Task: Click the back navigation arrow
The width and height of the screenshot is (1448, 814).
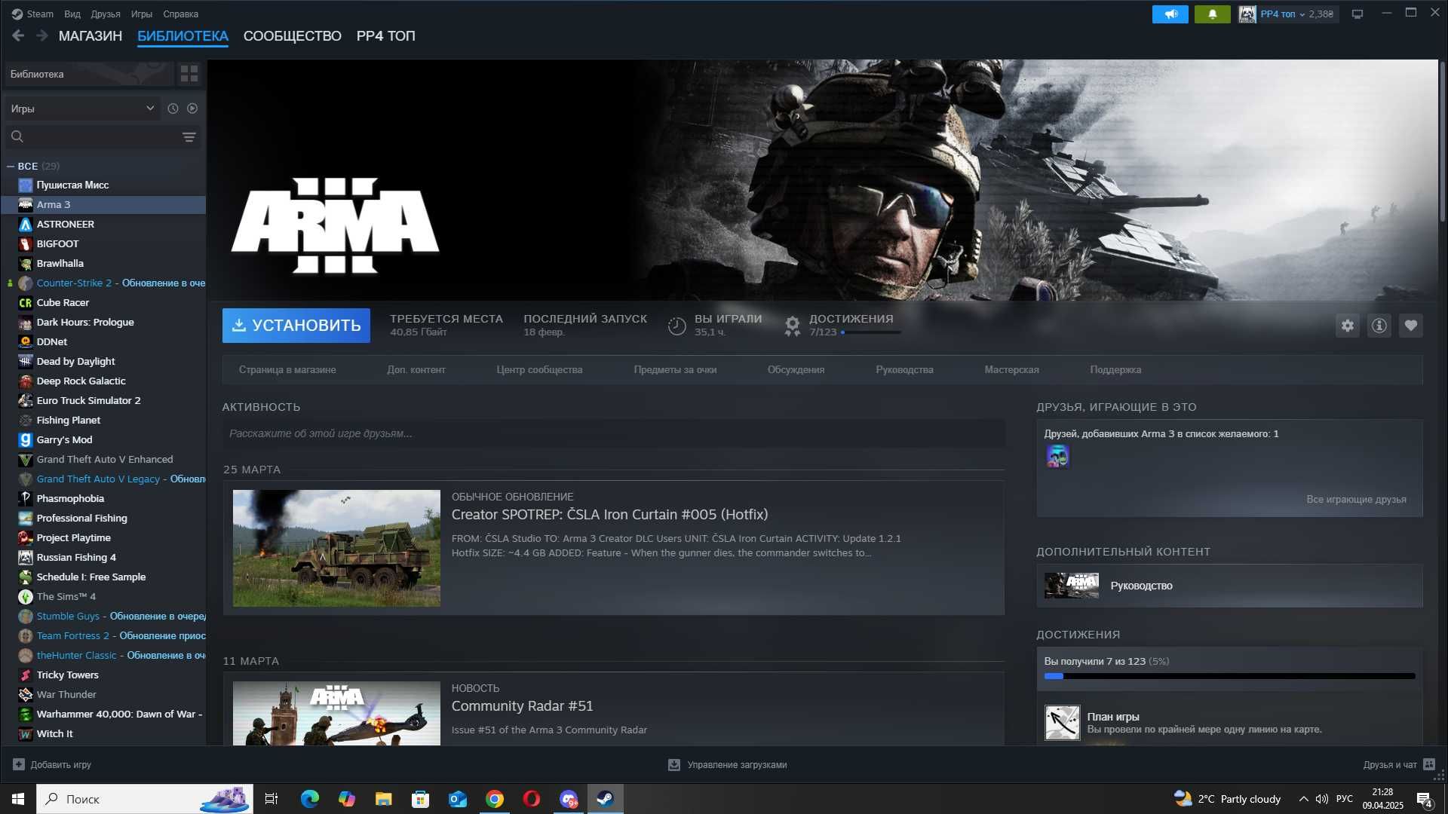Action: coord(18,35)
